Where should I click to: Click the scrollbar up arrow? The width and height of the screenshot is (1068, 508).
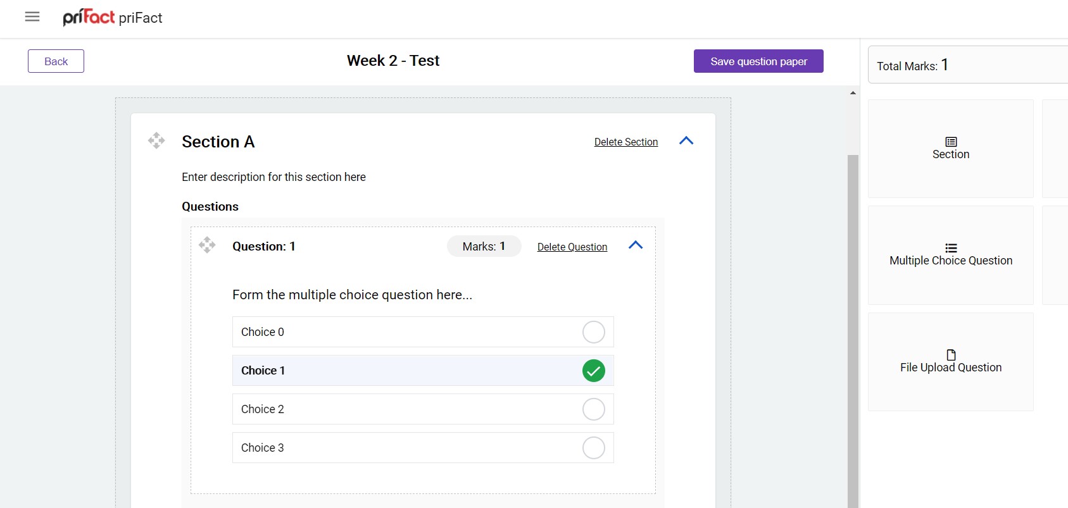click(x=853, y=93)
